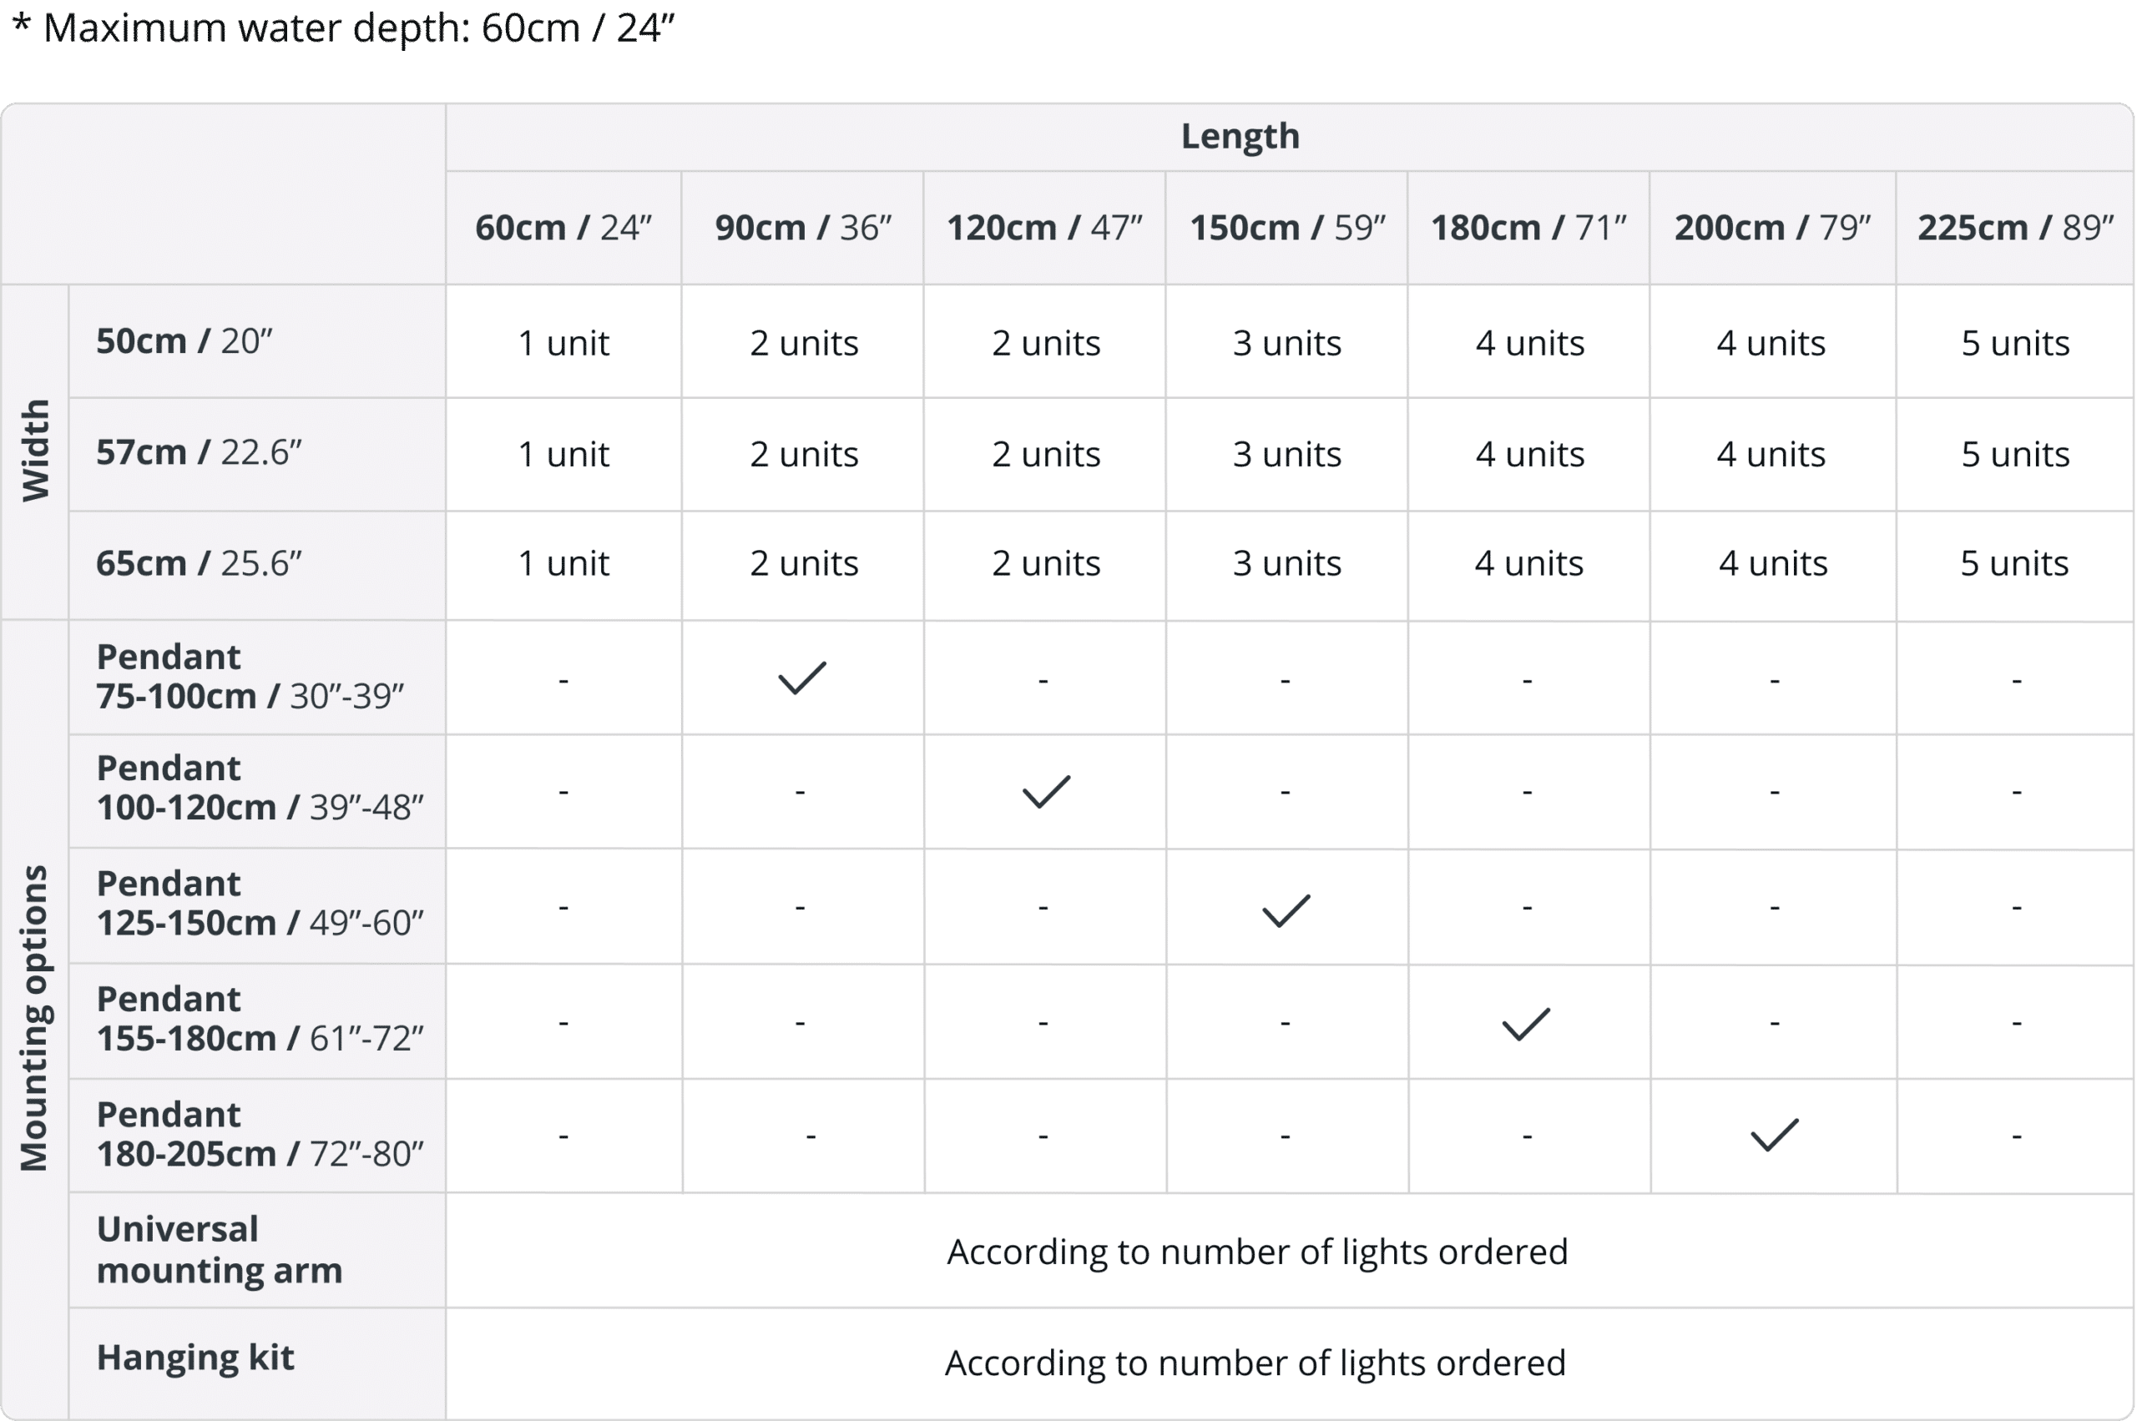
Task: Click the checkmark in the Pendant 125-150cm row
Action: [x=1286, y=911]
